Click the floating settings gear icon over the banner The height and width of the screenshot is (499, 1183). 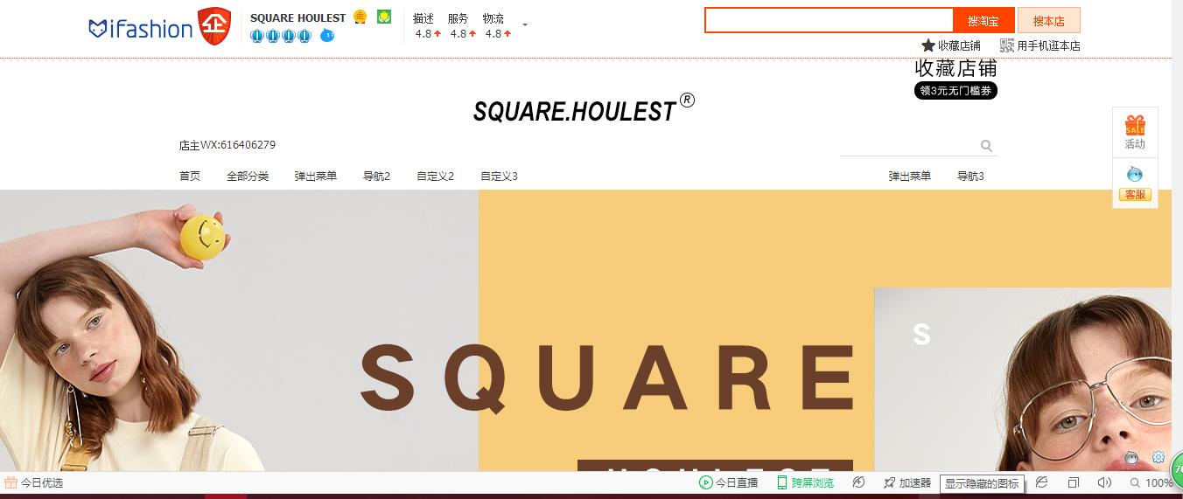tap(1158, 457)
